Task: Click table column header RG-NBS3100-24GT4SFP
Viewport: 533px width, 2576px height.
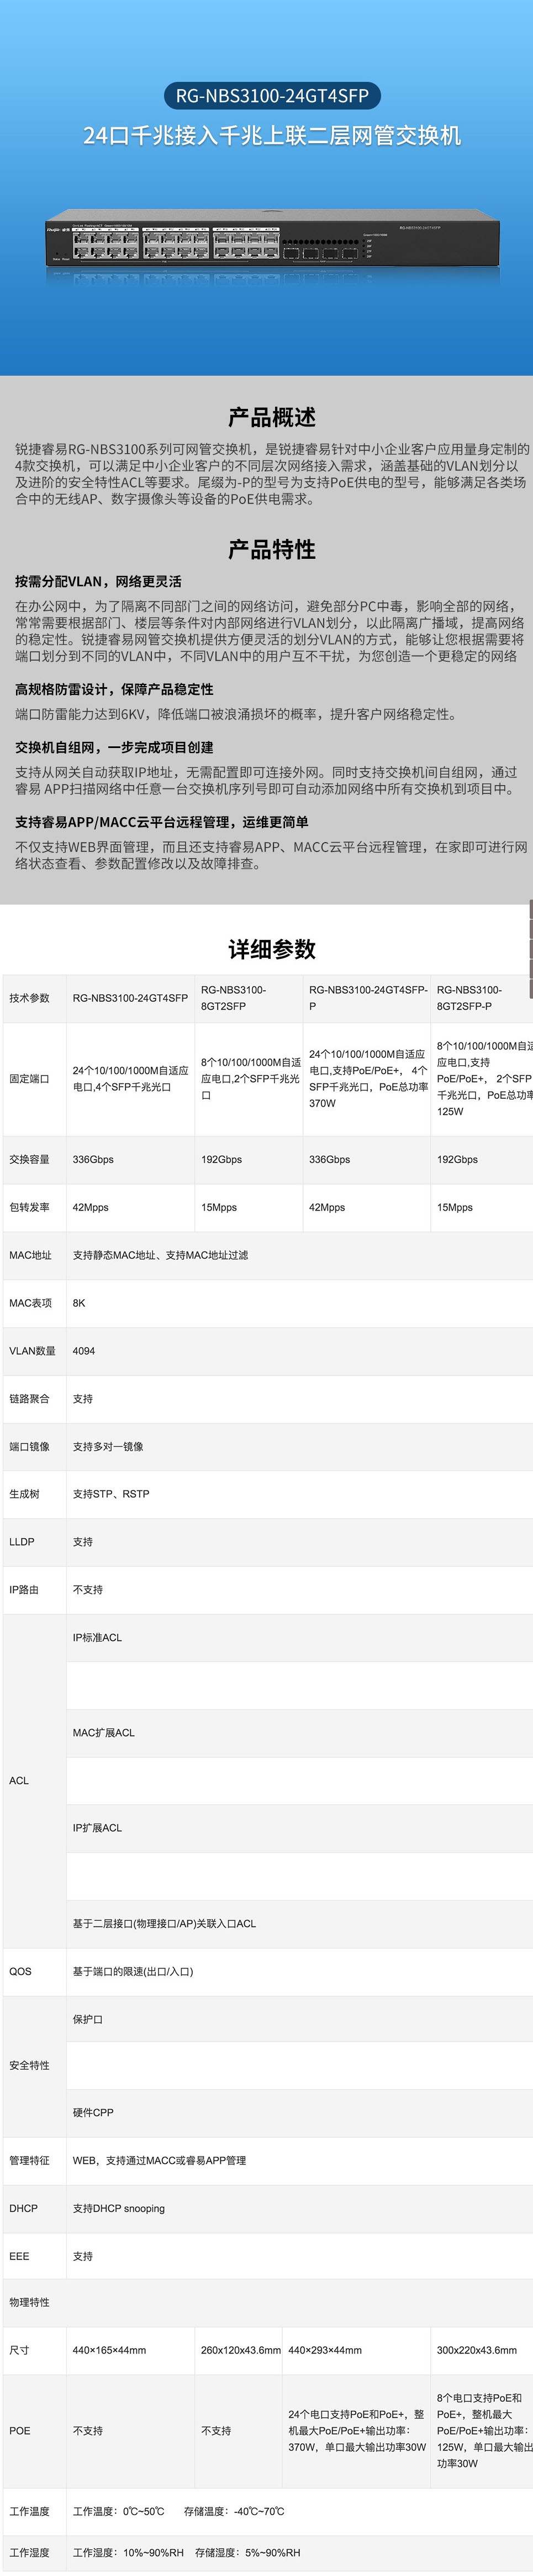Action: (130, 998)
